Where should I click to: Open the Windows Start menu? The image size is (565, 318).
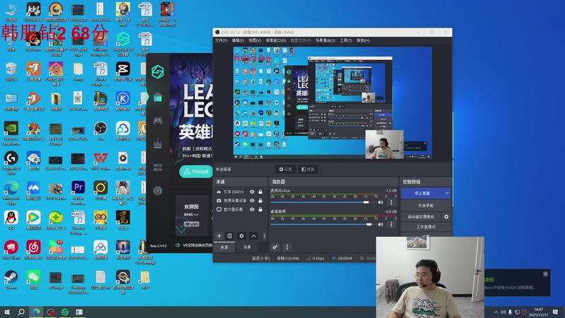coord(6,312)
